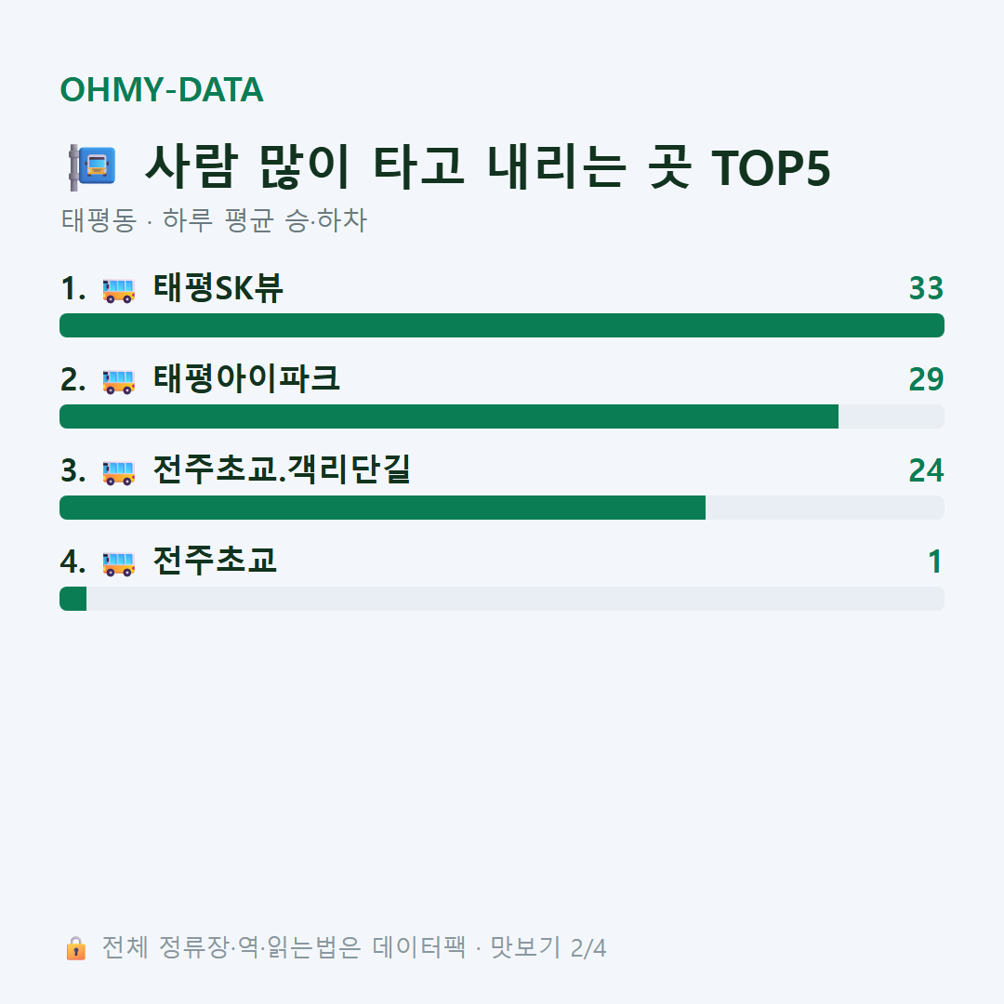The image size is (1004, 1004).
Task: Click the rank 4 전주초교 stop label
Action: 215,561
